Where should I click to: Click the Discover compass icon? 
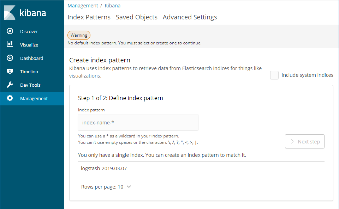click(10, 31)
